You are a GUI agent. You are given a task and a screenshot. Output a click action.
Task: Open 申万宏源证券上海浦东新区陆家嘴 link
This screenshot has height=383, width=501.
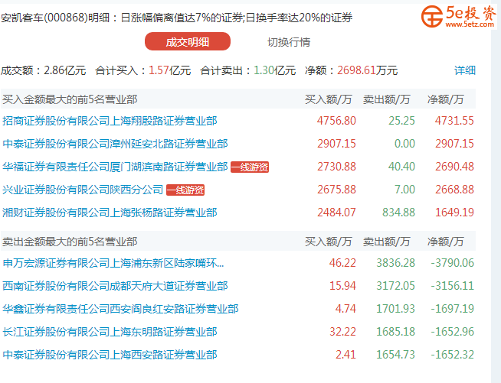(113, 263)
